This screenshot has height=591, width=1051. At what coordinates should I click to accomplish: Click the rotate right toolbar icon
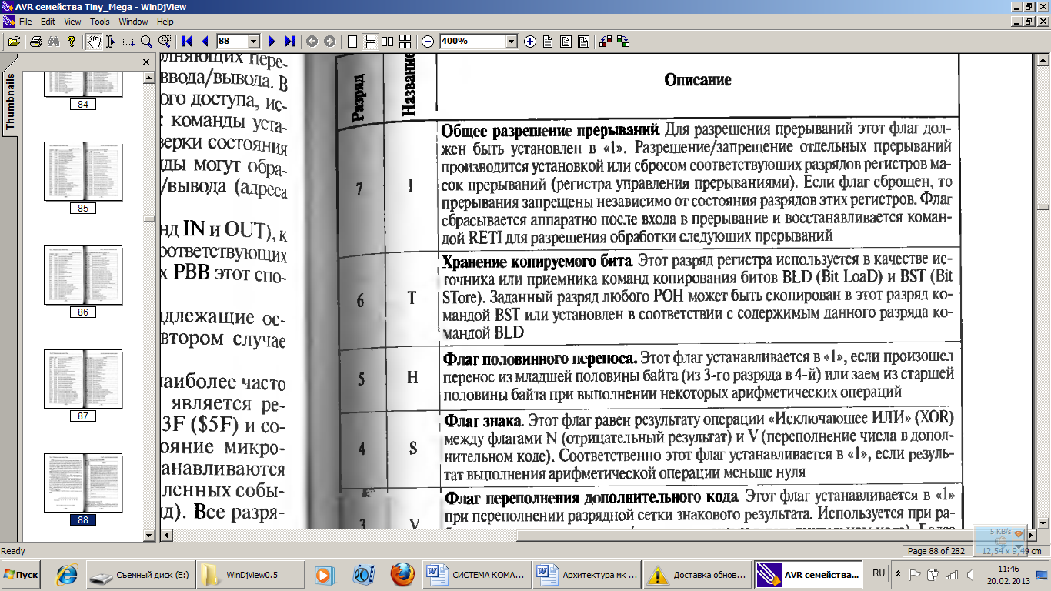623,42
